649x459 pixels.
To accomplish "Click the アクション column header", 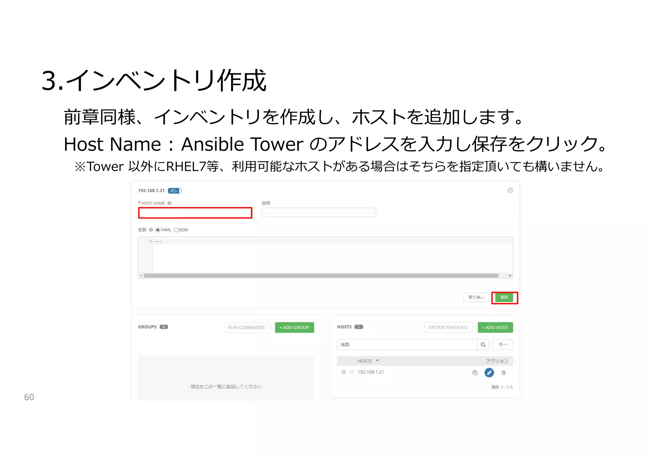I will pos(497,361).
